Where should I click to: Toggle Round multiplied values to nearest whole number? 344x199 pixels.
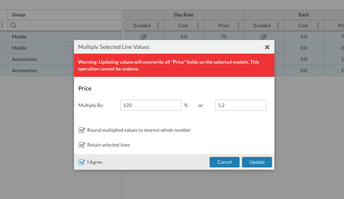[x=82, y=130]
